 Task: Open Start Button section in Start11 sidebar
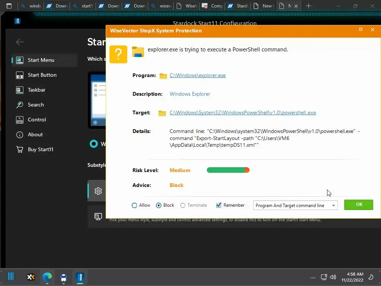pos(45,75)
